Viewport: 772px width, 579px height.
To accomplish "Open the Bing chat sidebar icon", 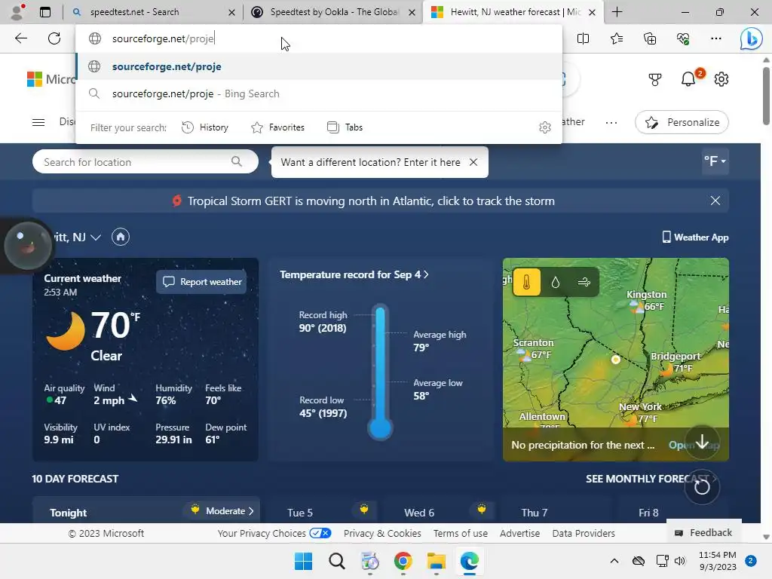I will point(751,38).
